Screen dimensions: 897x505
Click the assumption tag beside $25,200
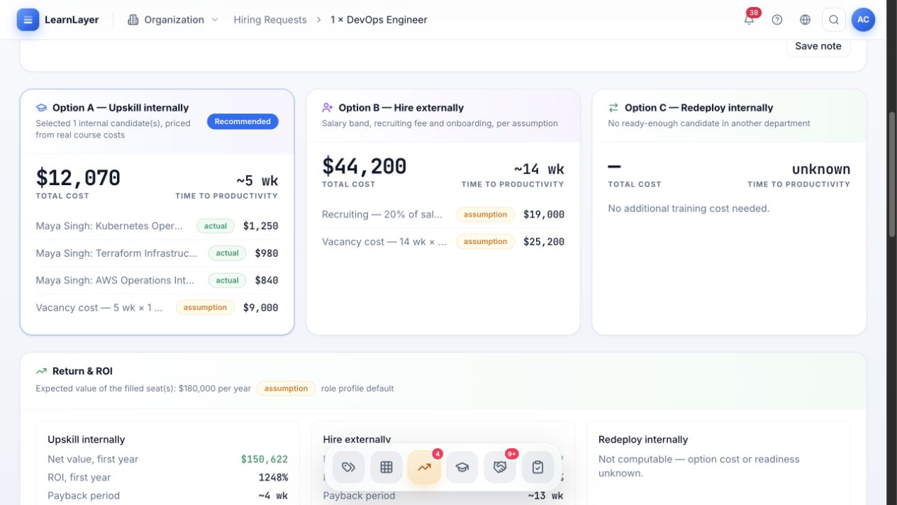point(486,242)
